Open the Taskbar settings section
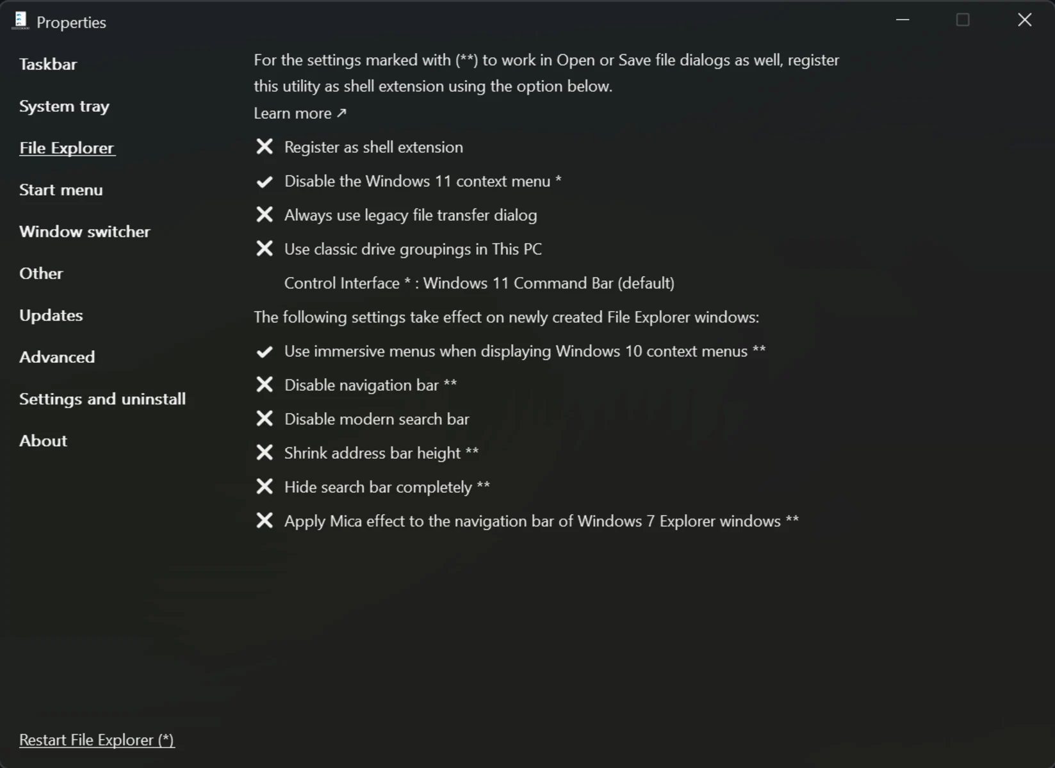The width and height of the screenshot is (1055, 768). (x=48, y=64)
